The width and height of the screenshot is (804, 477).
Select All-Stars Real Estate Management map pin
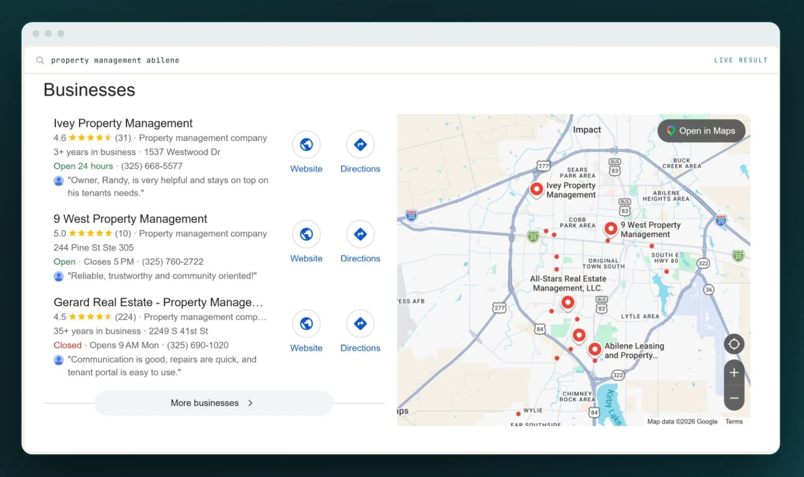click(x=568, y=303)
